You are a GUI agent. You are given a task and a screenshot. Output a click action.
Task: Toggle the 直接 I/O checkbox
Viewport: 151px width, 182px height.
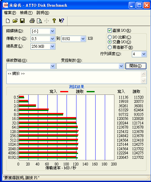[x=110, y=31]
